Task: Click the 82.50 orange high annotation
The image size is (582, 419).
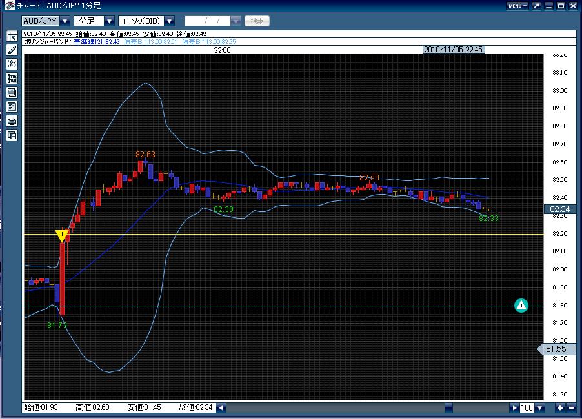Action: (369, 178)
